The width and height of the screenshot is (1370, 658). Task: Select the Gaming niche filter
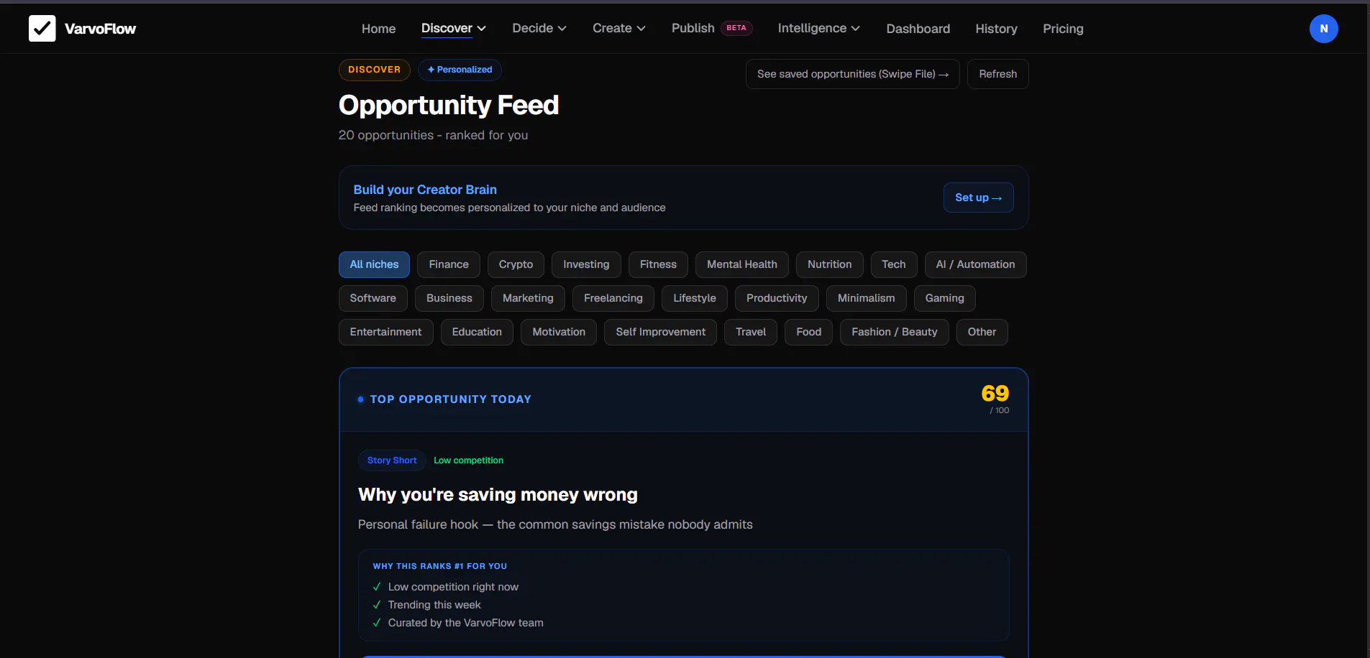pos(944,298)
